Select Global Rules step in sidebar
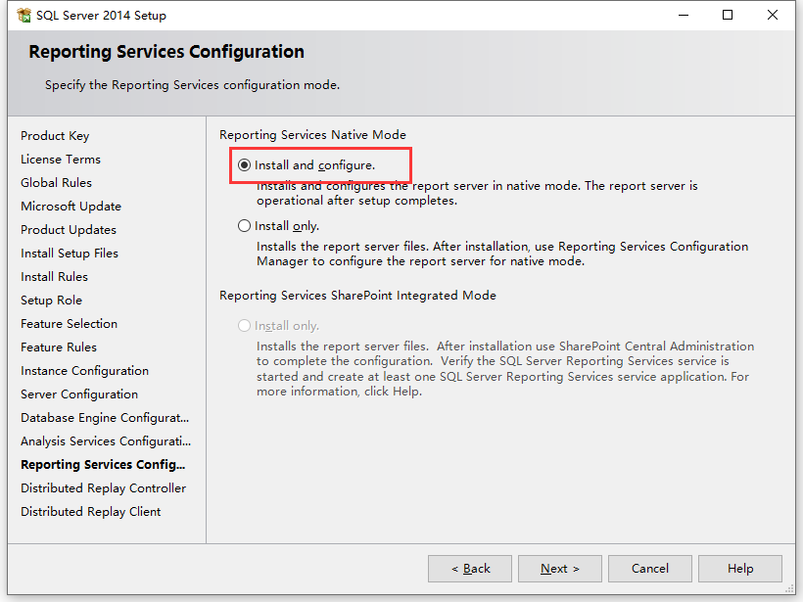This screenshot has height=602, width=803. 57,183
